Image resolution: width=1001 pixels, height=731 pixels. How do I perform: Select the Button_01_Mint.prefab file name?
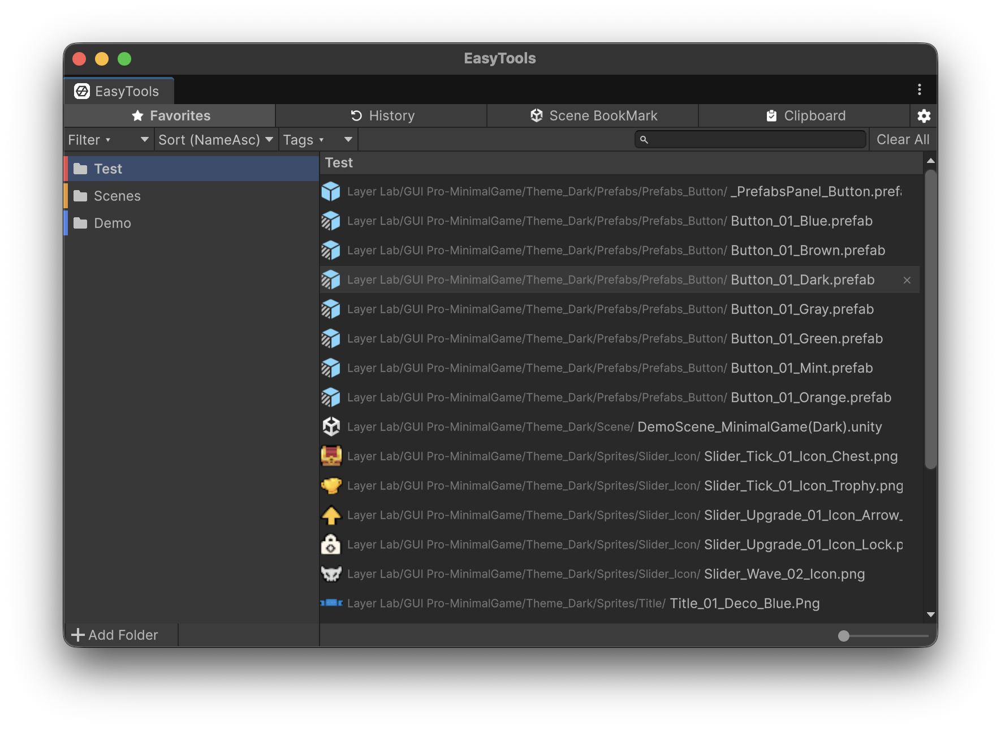click(802, 368)
